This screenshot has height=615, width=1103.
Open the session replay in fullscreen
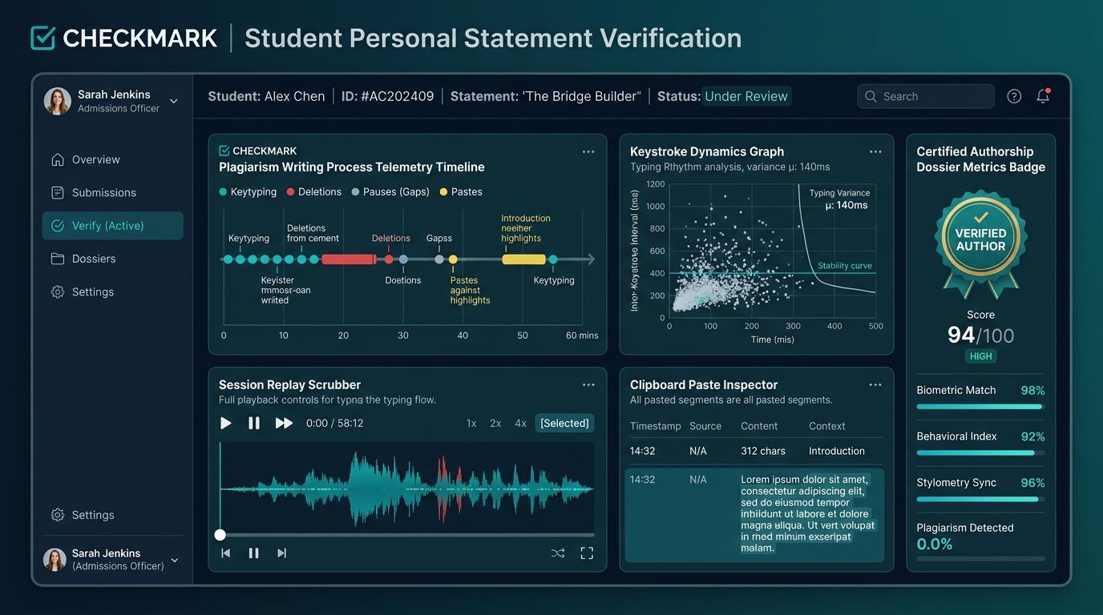pyautogui.click(x=587, y=553)
